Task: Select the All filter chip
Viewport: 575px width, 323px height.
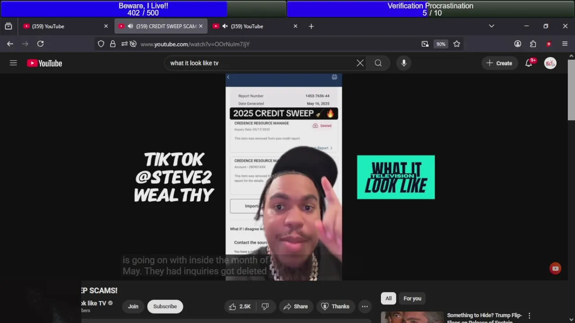Action: 389,298
